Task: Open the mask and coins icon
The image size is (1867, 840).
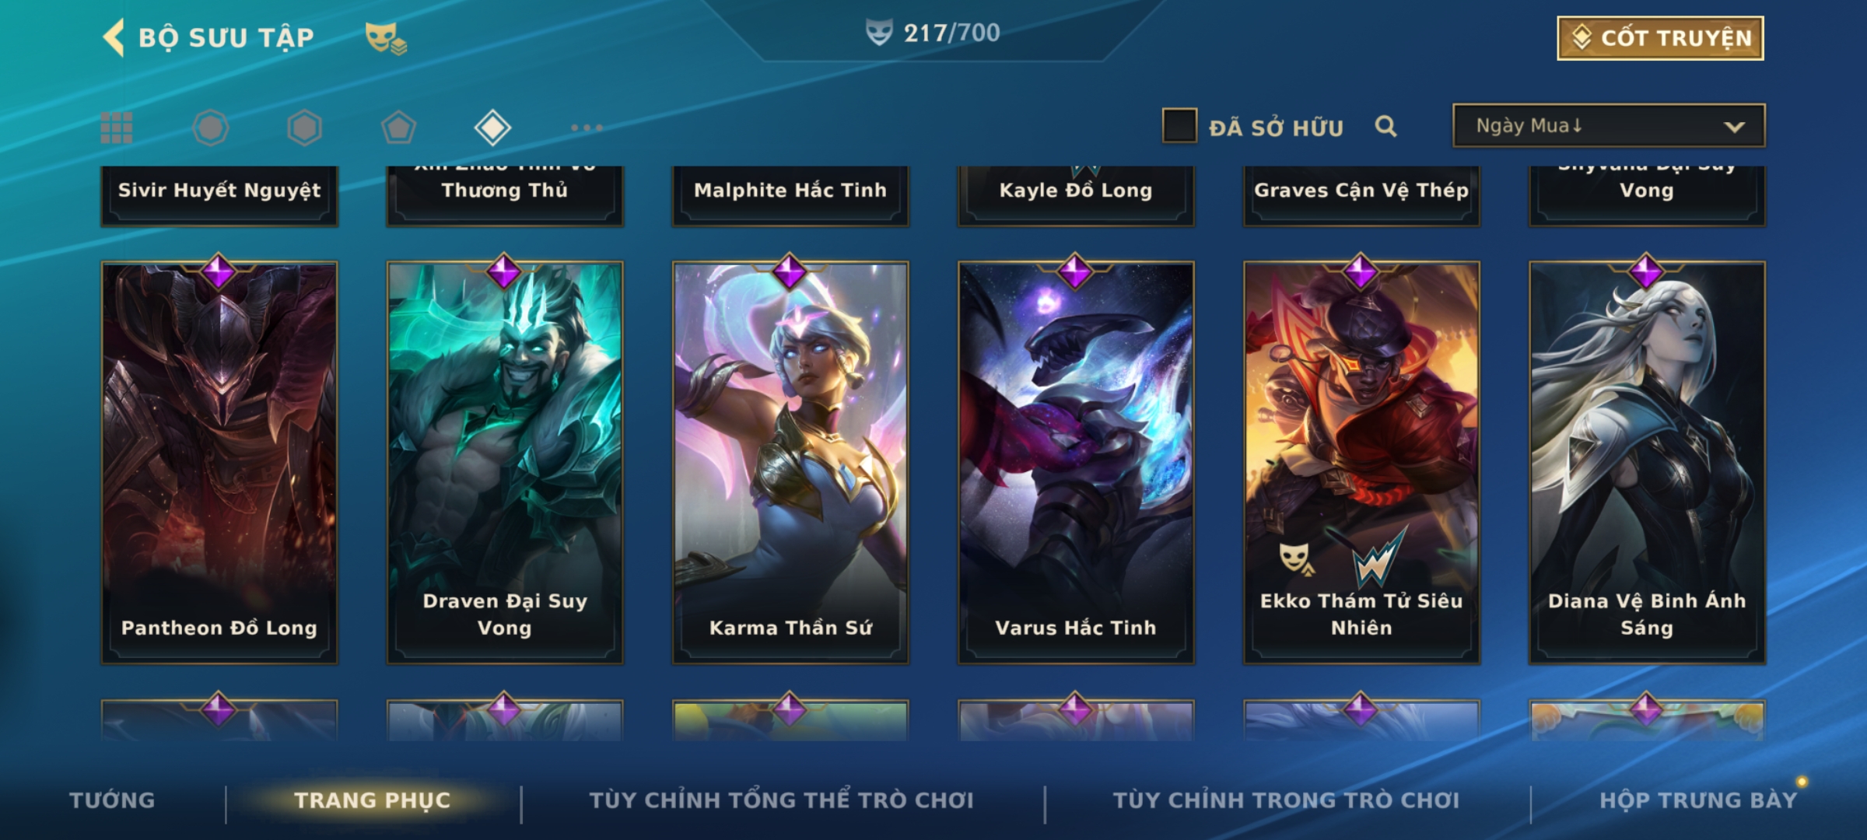Action: [386, 37]
